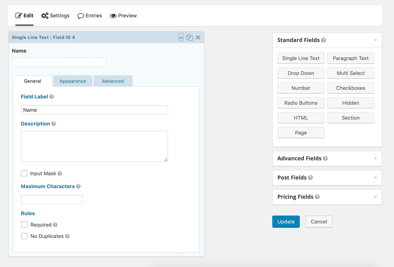The height and width of the screenshot is (267, 394).
Task: Open the Edit form tab
Action: tap(24, 16)
